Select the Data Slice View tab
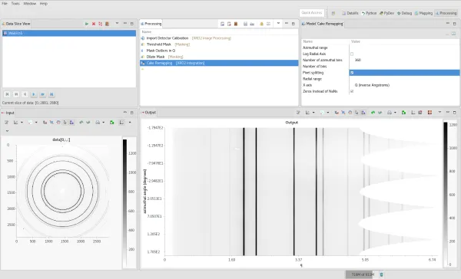Screen dimensions: 461x279 click(x=16, y=24)
